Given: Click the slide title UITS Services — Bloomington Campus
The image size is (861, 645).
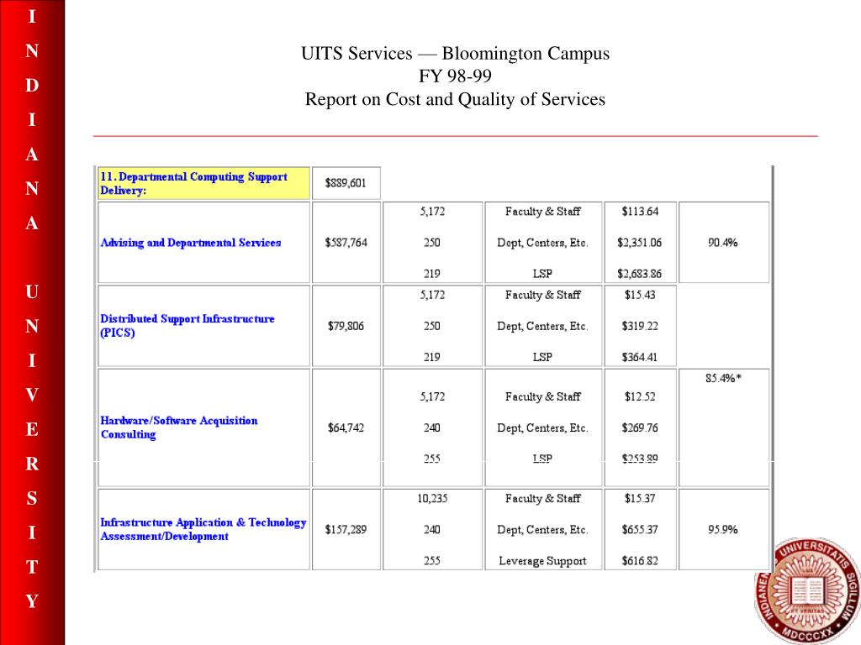Looking at the screenshot, I should click(x=455, y=53).
